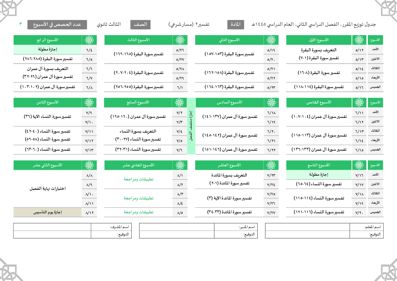Open the الأسبوع الحادي عشر header tab
397x281 pixels.
pyautogui.click(x=138, y=165)
